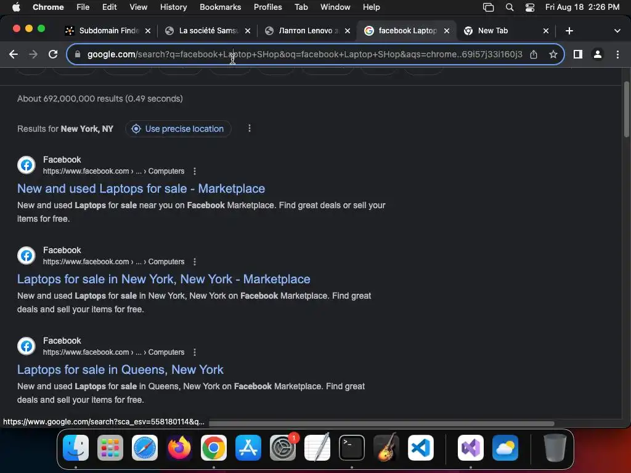Open Safari from the Dock

pos(145,448)
